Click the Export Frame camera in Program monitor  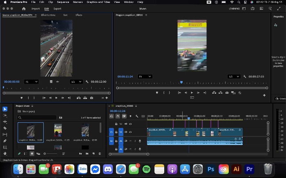click(x=227, y=92)
